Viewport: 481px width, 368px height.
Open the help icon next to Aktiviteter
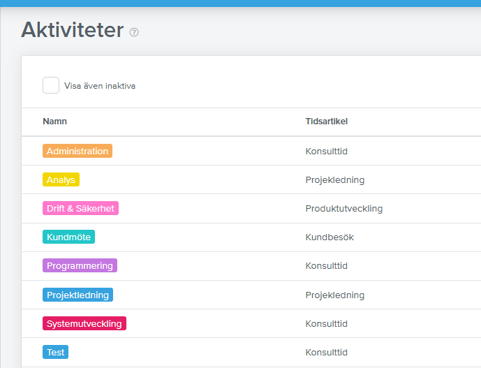coord(134,32)
